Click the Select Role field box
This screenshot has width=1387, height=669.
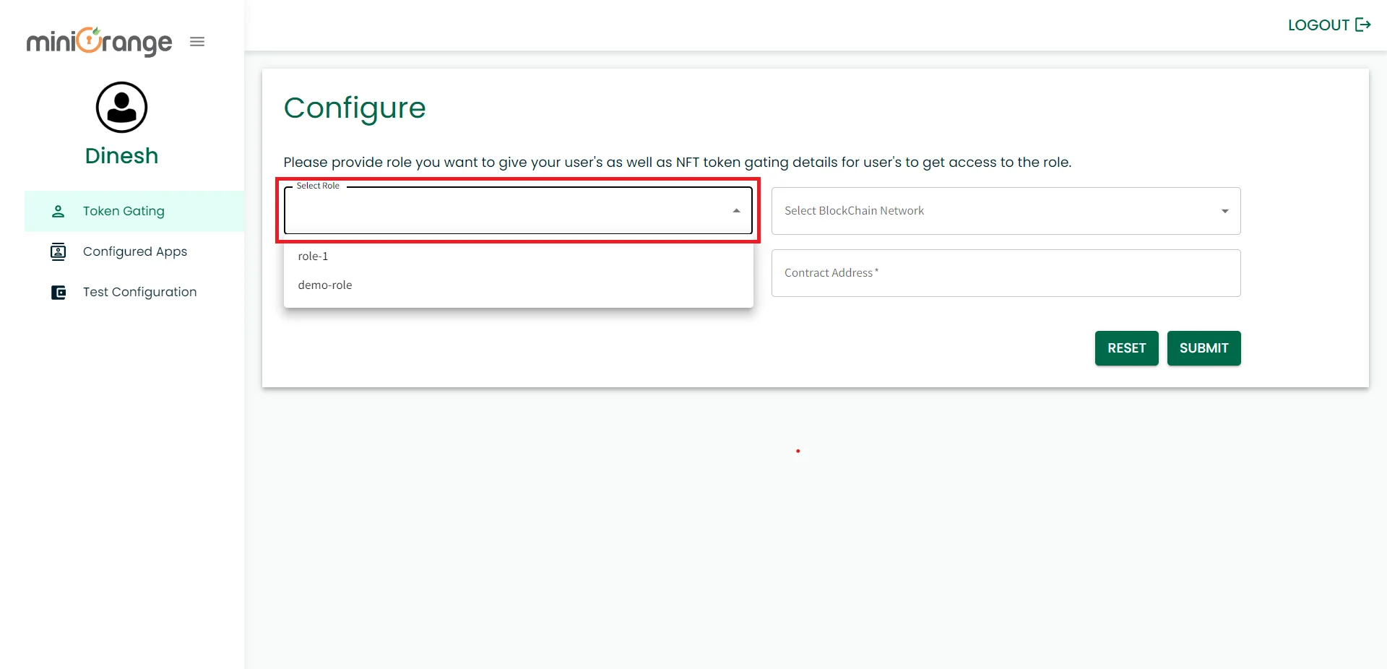(x=506, y=212)
